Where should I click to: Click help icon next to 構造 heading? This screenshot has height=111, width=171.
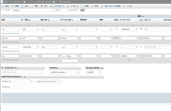143,17
